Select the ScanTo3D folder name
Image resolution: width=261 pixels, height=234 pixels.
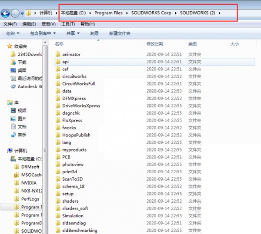72,179
